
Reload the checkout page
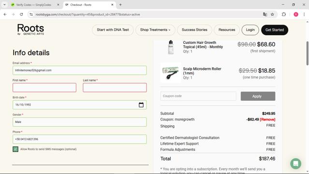(x=21, y=14)
